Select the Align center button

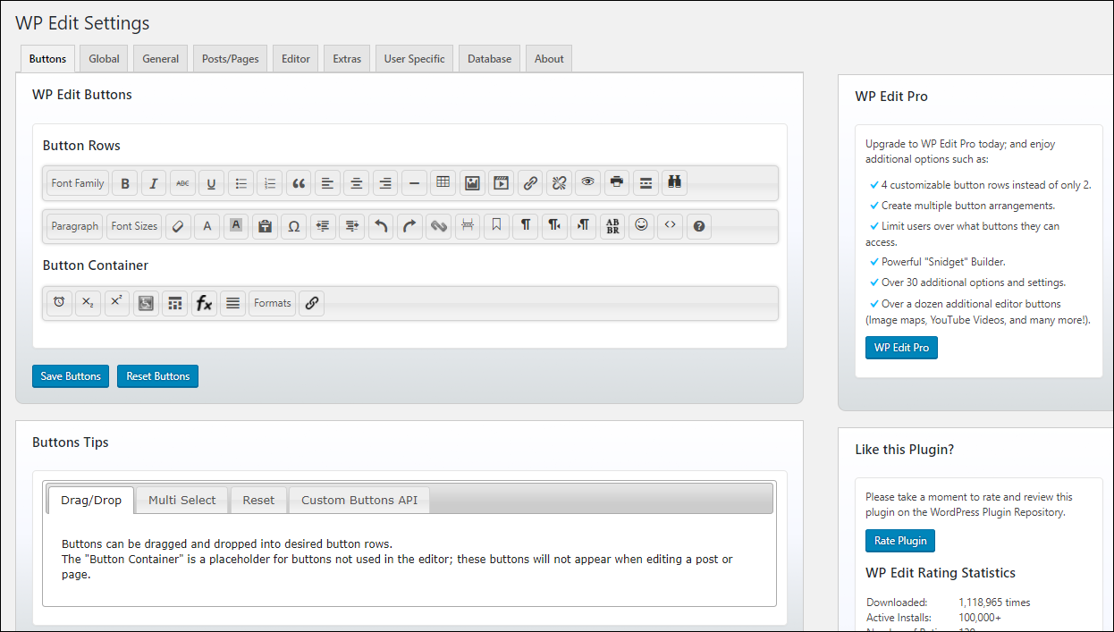(357, 183)
